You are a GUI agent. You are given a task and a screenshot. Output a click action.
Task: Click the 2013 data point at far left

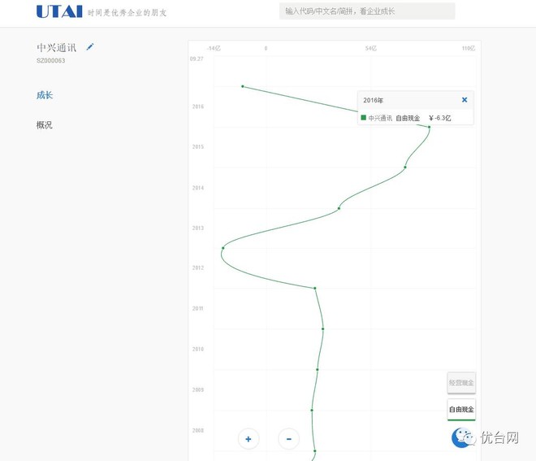(223, 248)
